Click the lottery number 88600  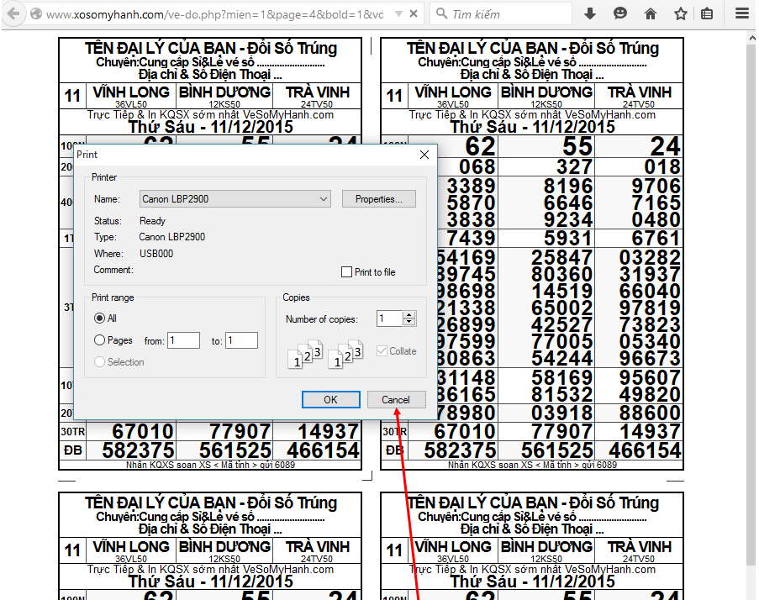[650, 413]
